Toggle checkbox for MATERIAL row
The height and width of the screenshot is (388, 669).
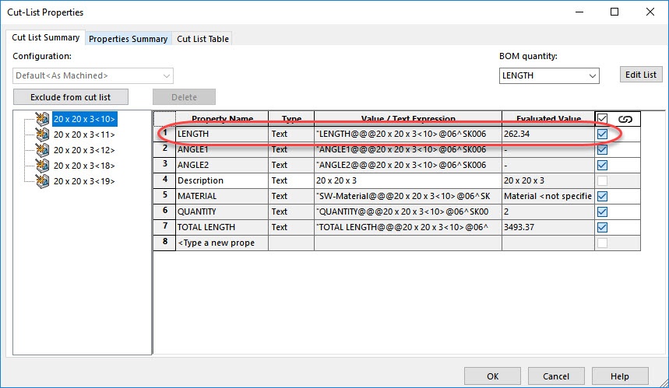click(x=602, y=197)
